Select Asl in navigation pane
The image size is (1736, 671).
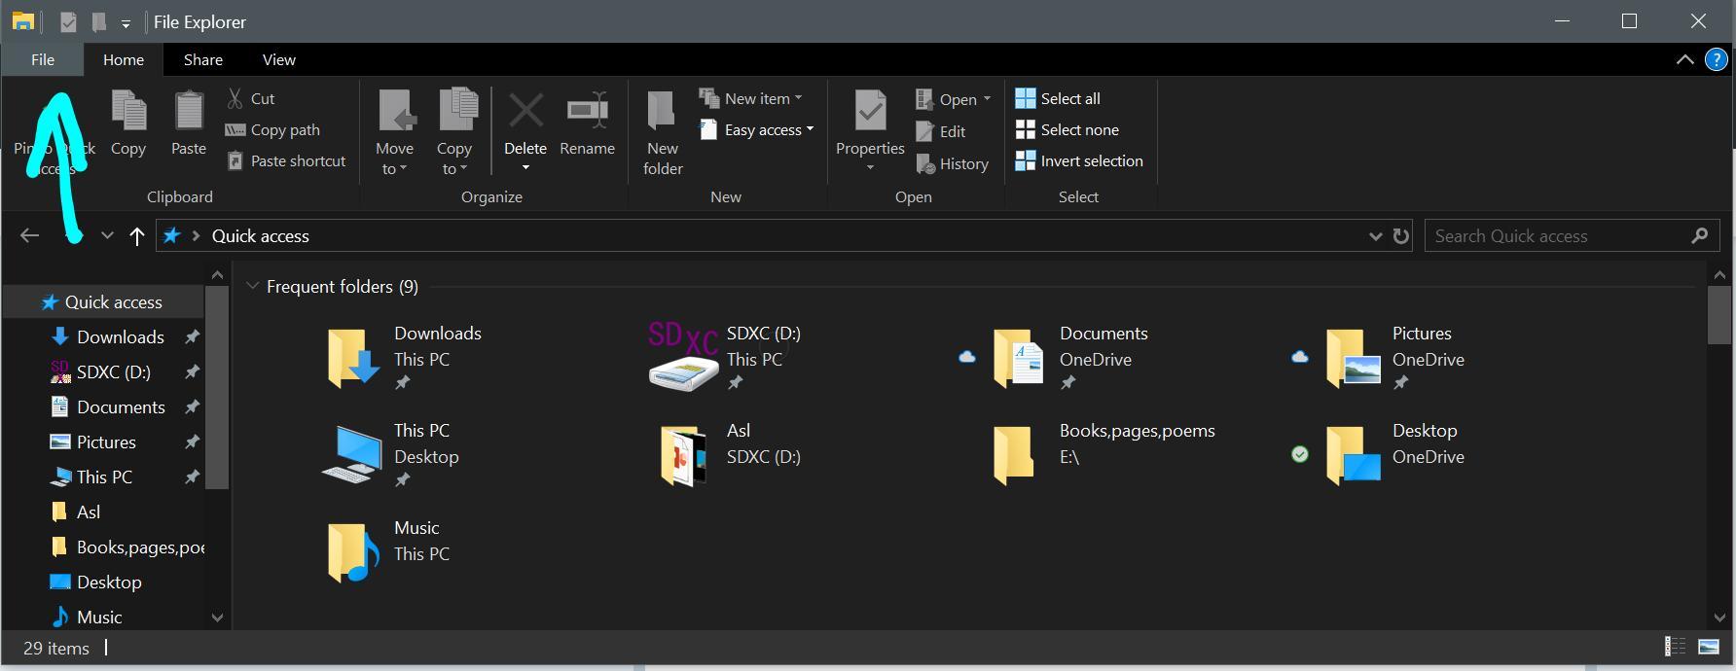click(103, 512)
